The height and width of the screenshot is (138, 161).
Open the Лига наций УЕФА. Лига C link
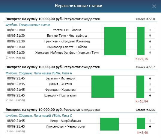[39, 116]
